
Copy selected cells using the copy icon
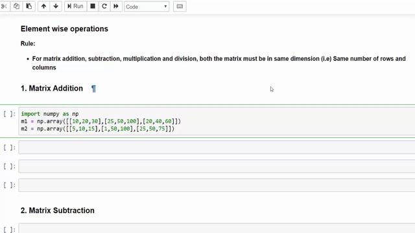point(16,6)
